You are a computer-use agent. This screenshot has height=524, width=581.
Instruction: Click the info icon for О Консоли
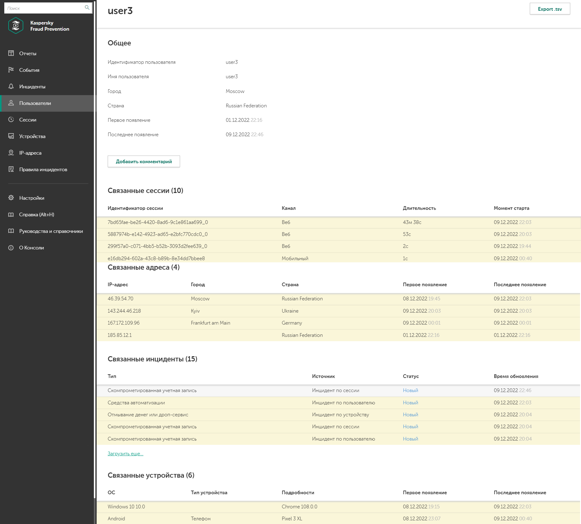pyautogui.click(x=11, y=248)
